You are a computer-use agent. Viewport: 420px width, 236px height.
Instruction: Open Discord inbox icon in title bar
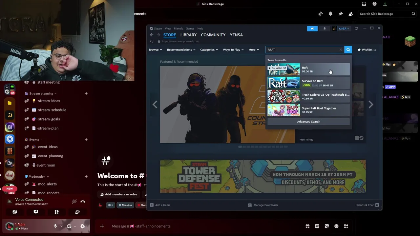364,4
